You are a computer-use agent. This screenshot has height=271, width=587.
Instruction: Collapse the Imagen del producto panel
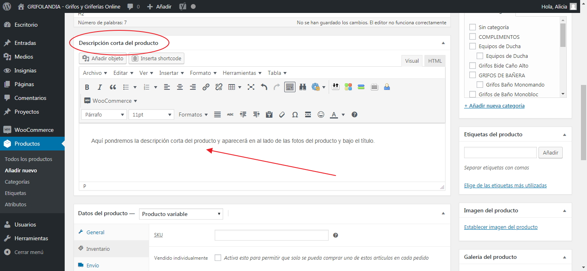pyautogui.click(x=564, y=210)
